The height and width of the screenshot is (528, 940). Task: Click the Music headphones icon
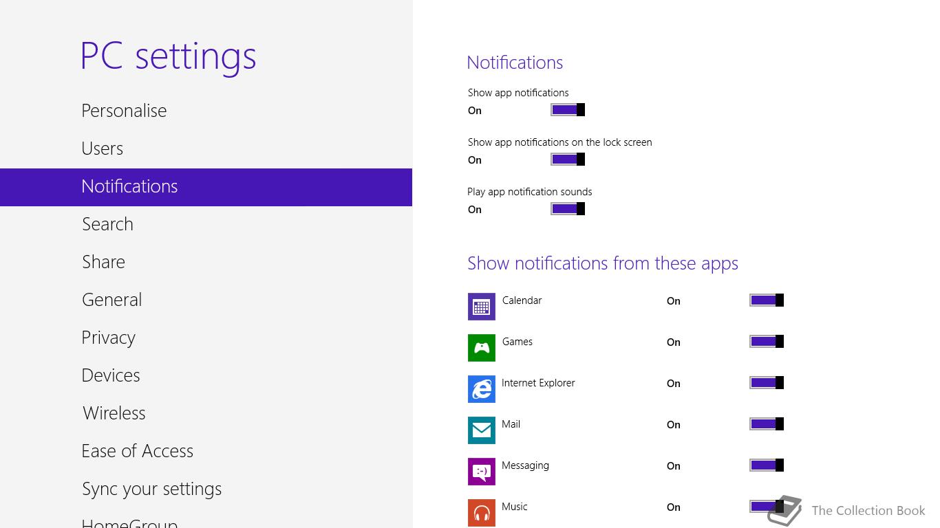(x=482, y=513)
